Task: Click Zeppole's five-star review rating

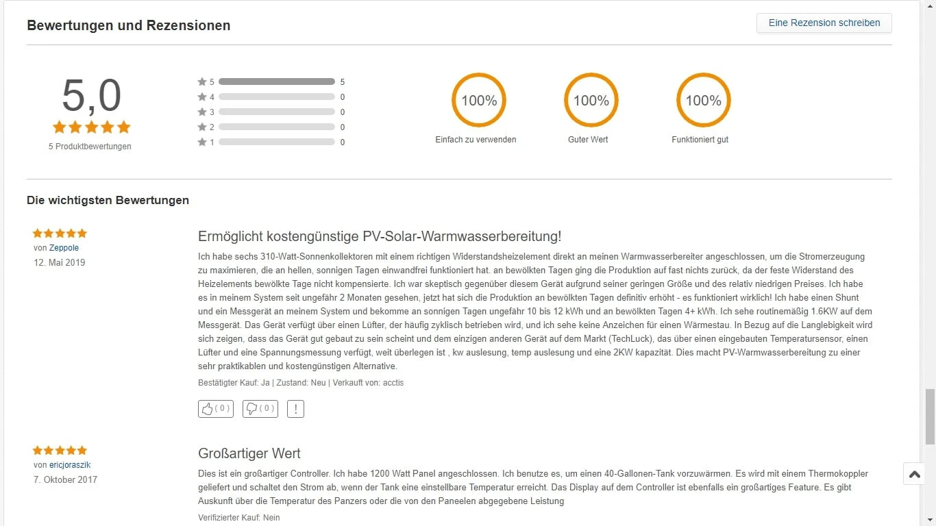Action: point(60,234)
